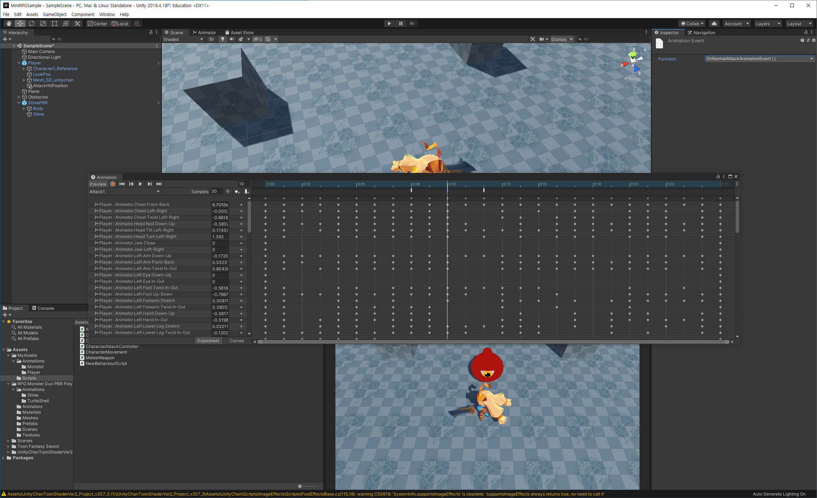Click the Samples value field

click(x=216, y=191)
